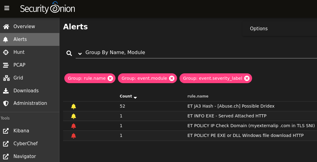Expand the query dropdown chevron
Viewport: 317px width, 162px height.
pos(80,54)
